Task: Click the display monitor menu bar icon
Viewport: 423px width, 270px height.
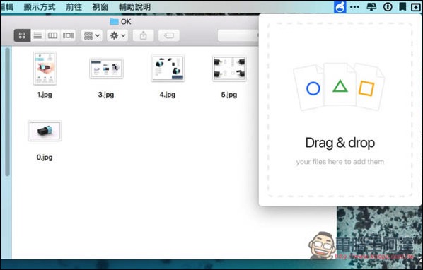Action: pyautogui.click(x=371, y=7)
